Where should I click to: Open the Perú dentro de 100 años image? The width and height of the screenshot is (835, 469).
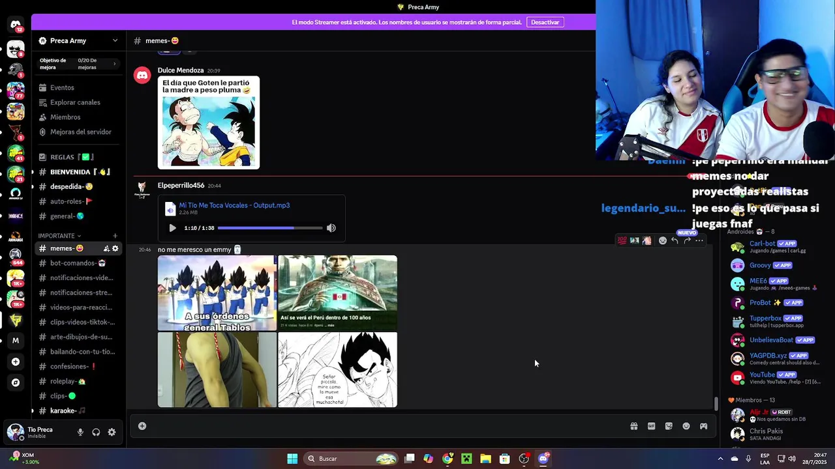tap(337, 293)
